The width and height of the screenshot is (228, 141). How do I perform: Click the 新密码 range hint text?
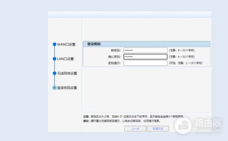[x=182, y=51]
